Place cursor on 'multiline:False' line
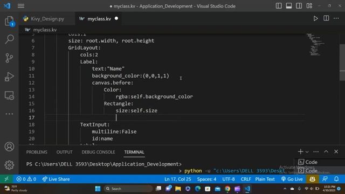345x194 pixels. pos(114,131)
